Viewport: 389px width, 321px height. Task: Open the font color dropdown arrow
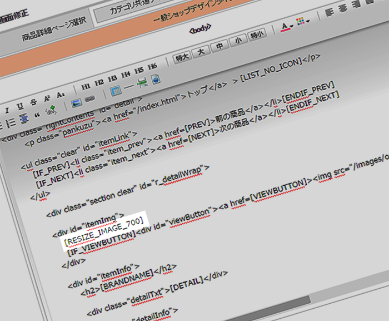292,26
